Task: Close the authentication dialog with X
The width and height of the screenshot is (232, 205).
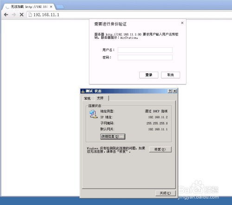Action: click(182, 23)
